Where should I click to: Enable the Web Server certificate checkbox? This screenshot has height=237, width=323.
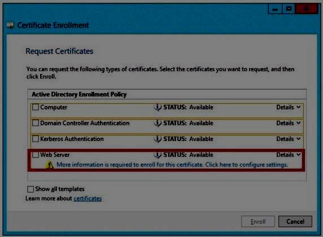pyautogui.click(x=36, y=155)
